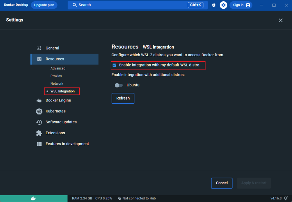Click Apply & restart button

(x=254, y=183)
